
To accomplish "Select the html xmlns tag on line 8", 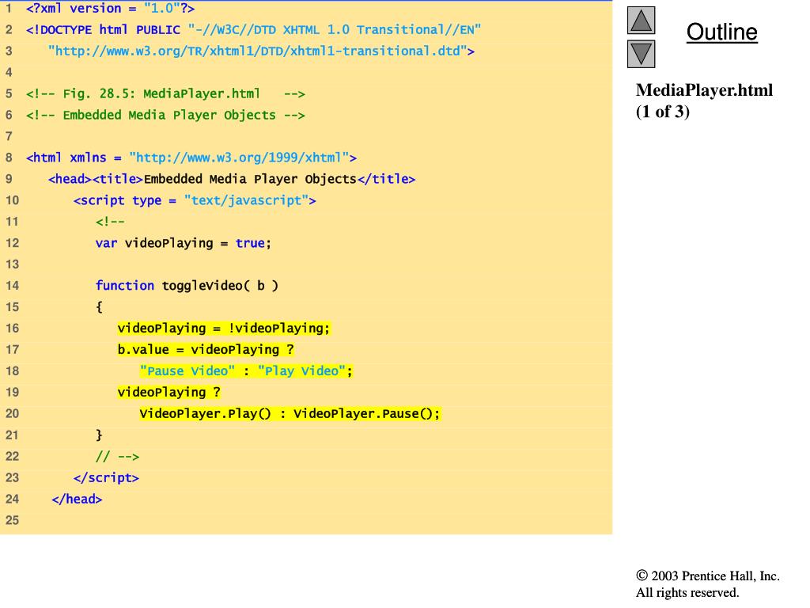I will (191, 158).
